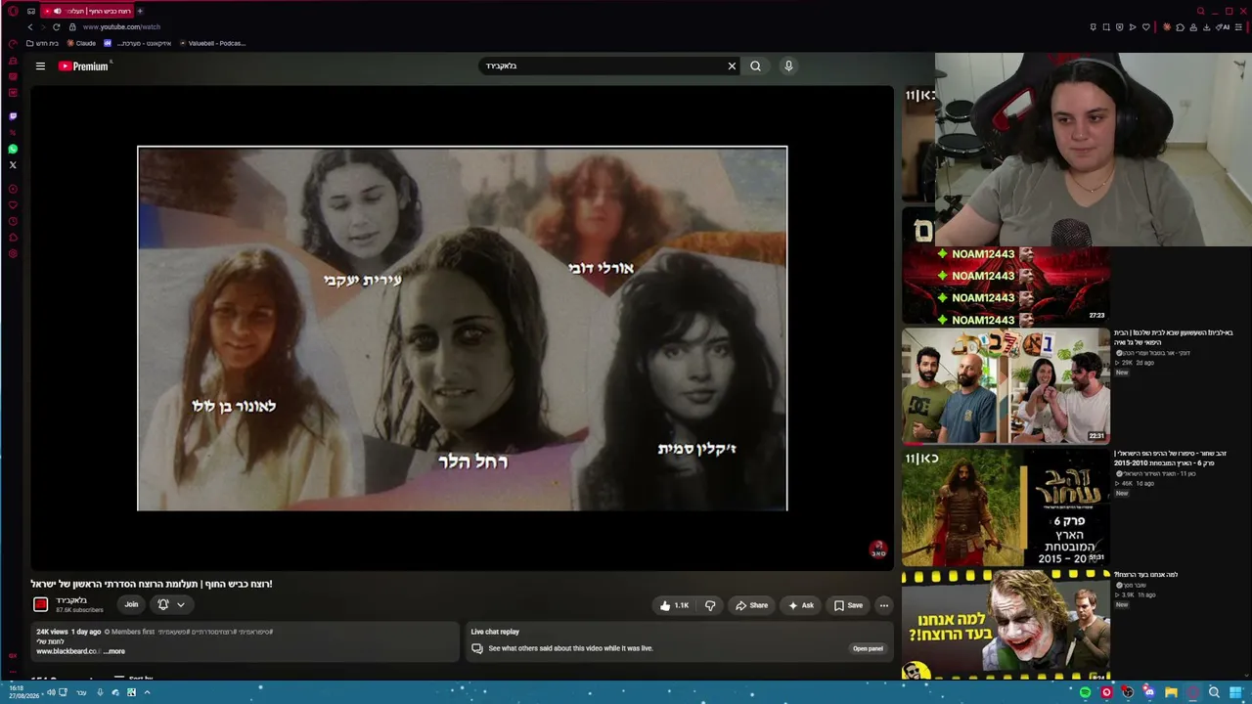Open the Joker למה אנחנו בעד הרוצח thumbnail
1252x704 pixels.
click(x=1006, y=625)
